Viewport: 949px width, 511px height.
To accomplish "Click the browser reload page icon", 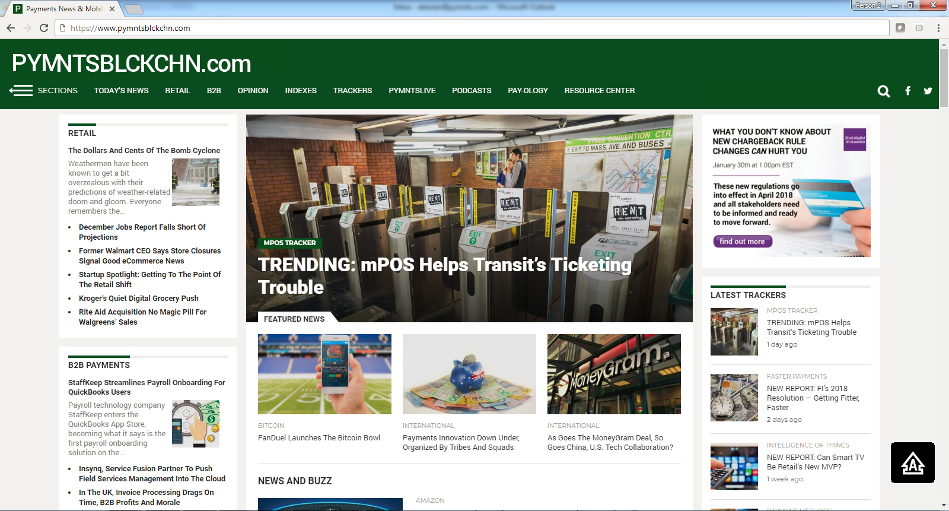I will [44, 28].
